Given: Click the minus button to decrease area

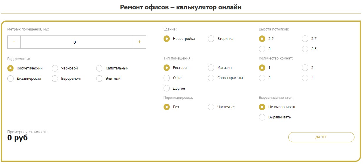Looking at the screenshot, I should 14,42.
